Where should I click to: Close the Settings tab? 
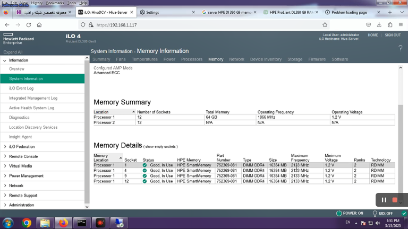[x=193, y=12]
